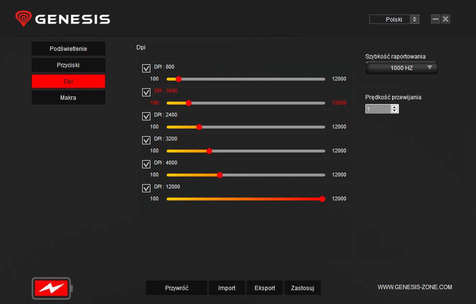Increase scroll speed with the up arrow
This screenshot has width=476, height=304.
tap(395, 107)
